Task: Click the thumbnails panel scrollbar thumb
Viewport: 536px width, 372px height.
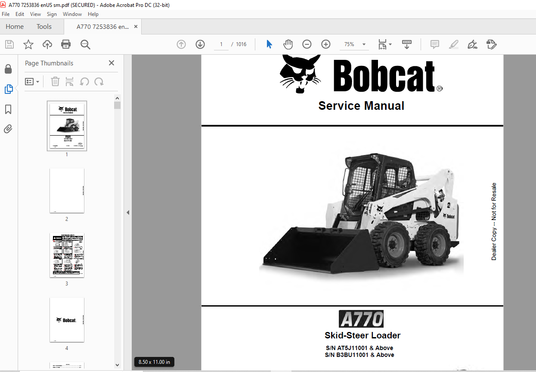Action: click(117, 105)
